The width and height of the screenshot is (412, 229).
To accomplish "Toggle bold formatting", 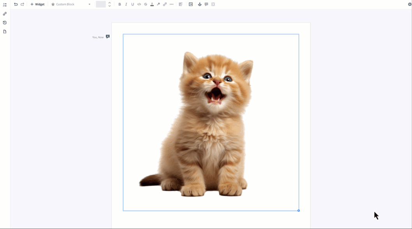I will (119, 4).
